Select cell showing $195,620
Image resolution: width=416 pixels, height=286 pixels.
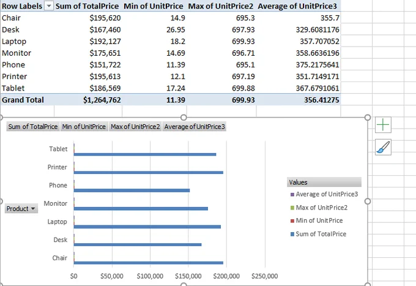click(x=88, y=18)
